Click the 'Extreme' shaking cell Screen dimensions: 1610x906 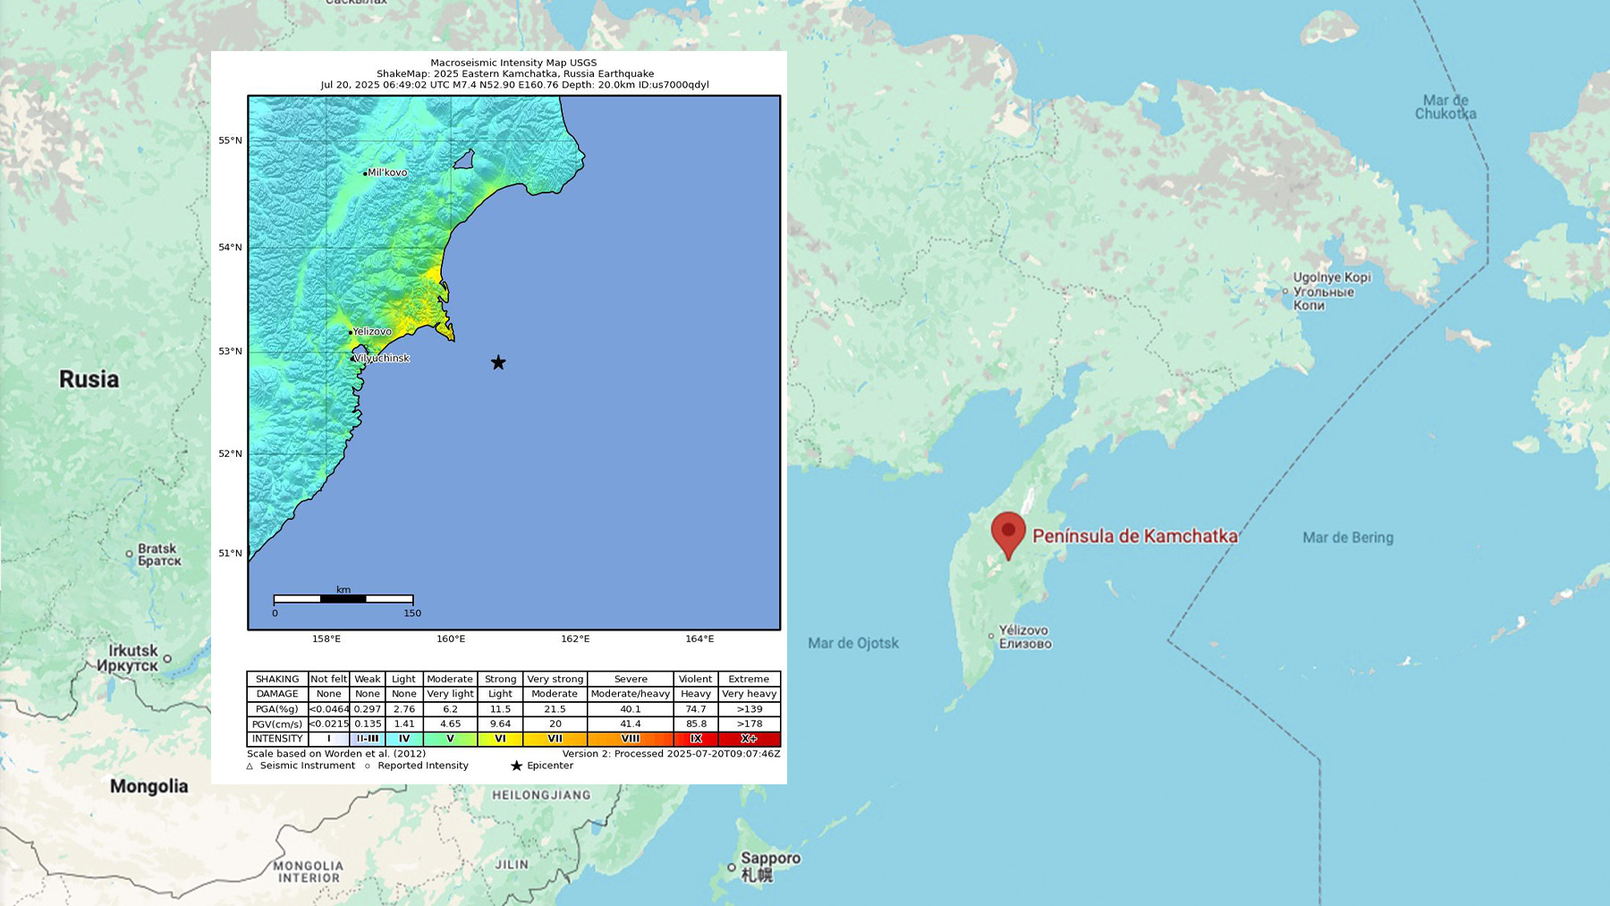coord(750,679)
